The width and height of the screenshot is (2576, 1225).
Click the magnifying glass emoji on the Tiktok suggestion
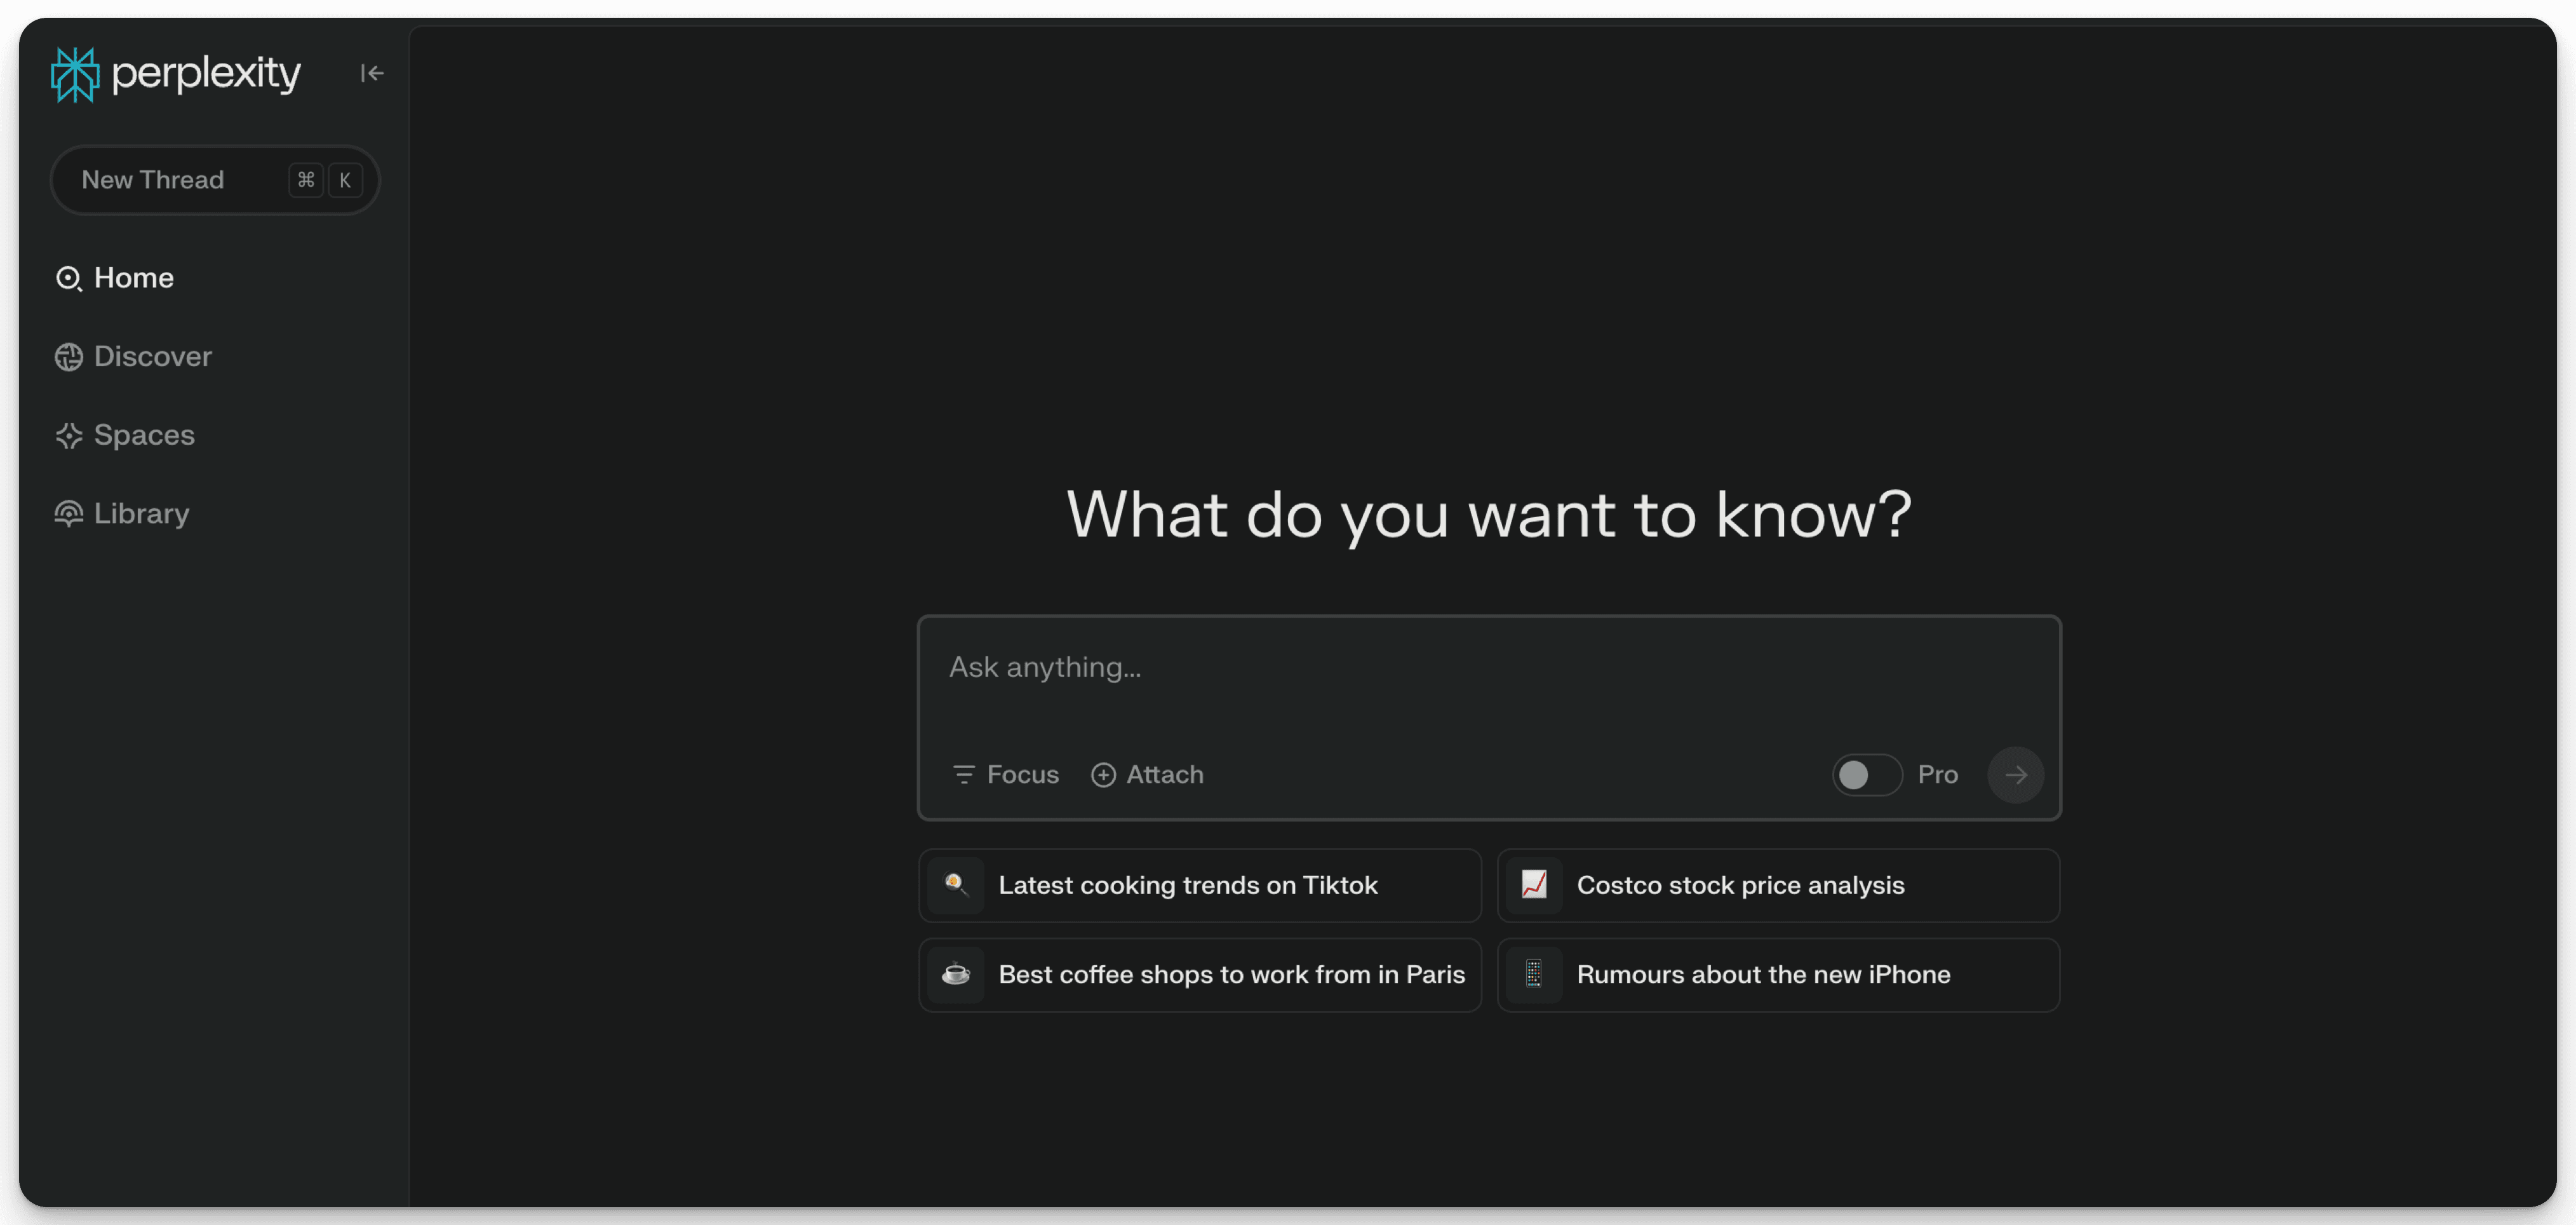tap(956, 884)
